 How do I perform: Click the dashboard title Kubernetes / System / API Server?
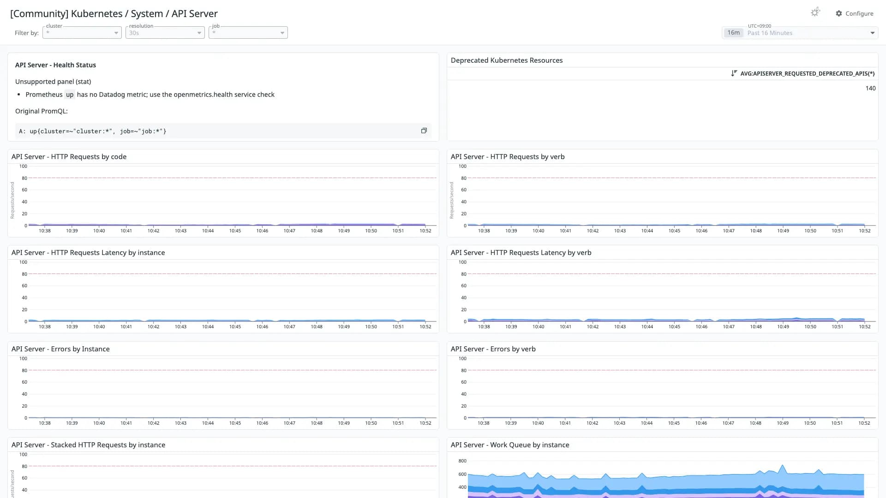click(114, 14)
